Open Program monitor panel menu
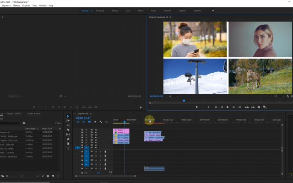 (170, 17)
